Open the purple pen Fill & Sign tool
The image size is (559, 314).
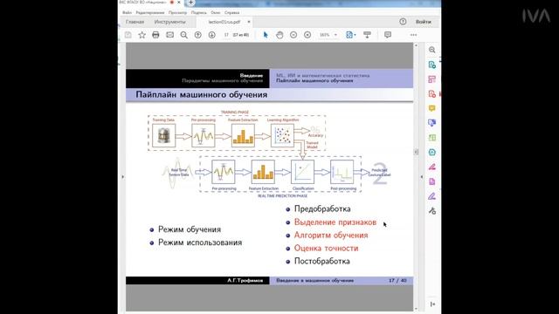432,196
